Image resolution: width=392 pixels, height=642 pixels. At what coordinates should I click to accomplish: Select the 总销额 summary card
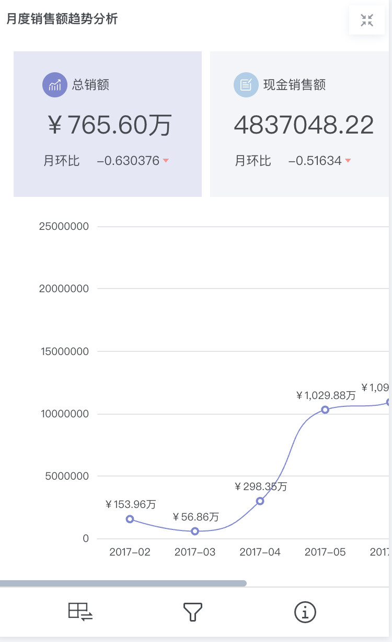tap(108, 124)
